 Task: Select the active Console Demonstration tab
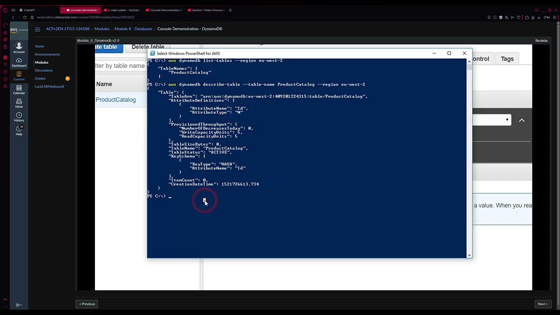pyautogui.click(x=81, y=10)
